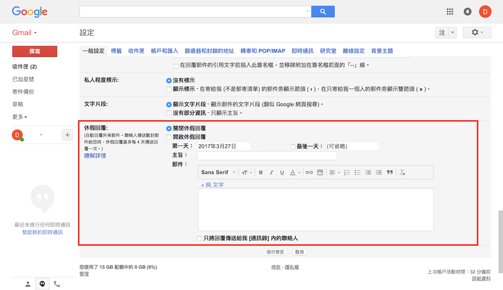This screenshot has width=503, height=290.
Task: Click the italic formatting icon
Action: [271, 172]
